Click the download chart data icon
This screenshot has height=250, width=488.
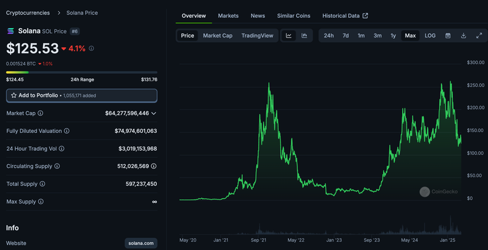click(463, 36)
